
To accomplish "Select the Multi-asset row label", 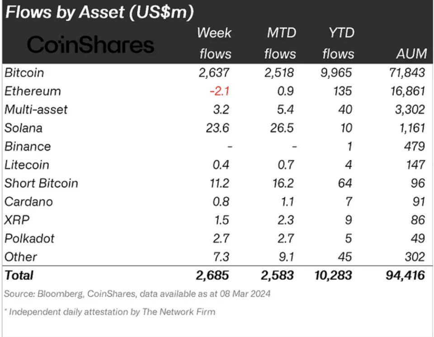I will [x=36, y=109].
